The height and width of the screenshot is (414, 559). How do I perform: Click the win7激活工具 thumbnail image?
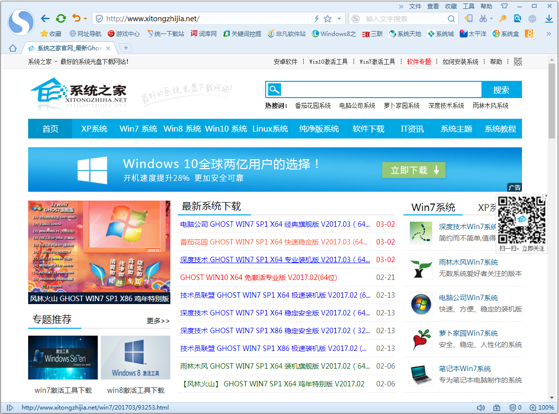[63, 358]
